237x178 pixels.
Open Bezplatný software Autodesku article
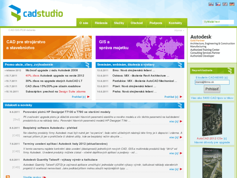tap(50, 128)
